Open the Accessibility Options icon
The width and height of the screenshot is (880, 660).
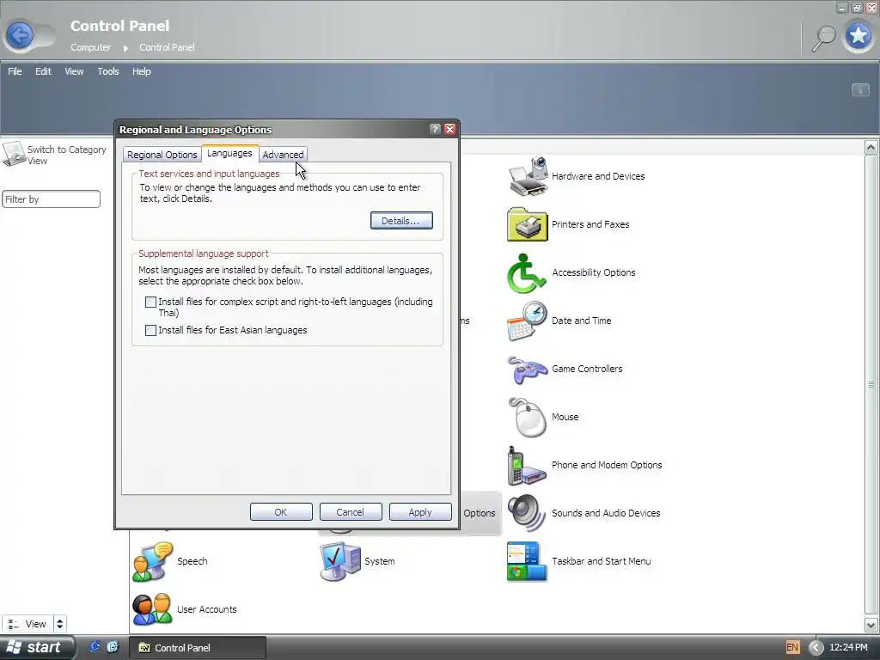[x=527, y=272]
